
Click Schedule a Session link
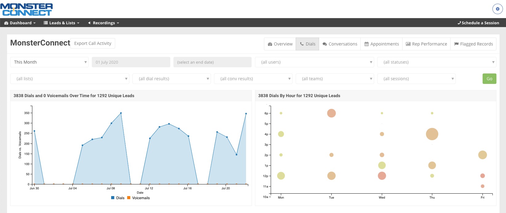478,23
